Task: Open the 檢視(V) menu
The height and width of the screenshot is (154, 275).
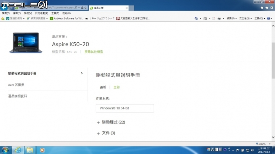Action: tap(28, 13)
